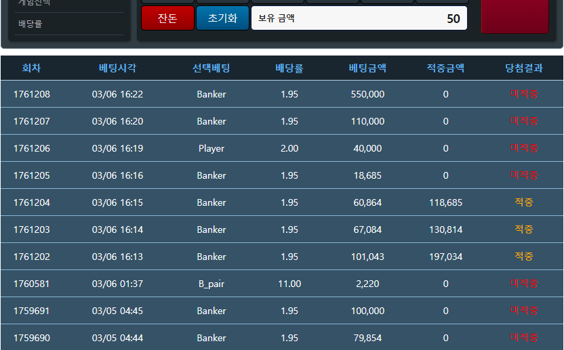Select round number 1759690
Screen dimensions: 564x350
tap(32, 338)
